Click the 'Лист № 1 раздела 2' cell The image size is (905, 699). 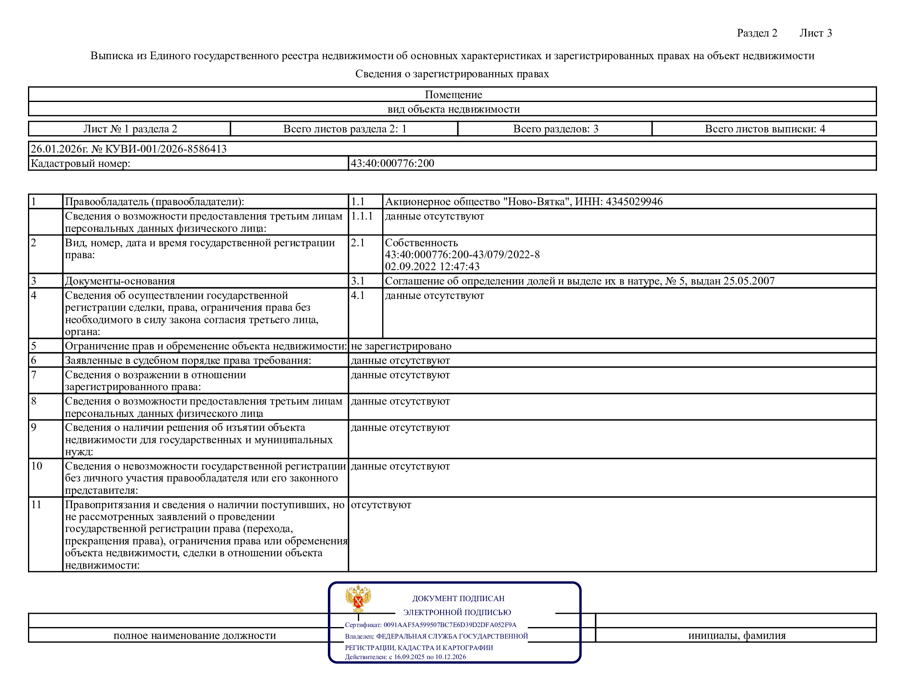pos(130,129)
